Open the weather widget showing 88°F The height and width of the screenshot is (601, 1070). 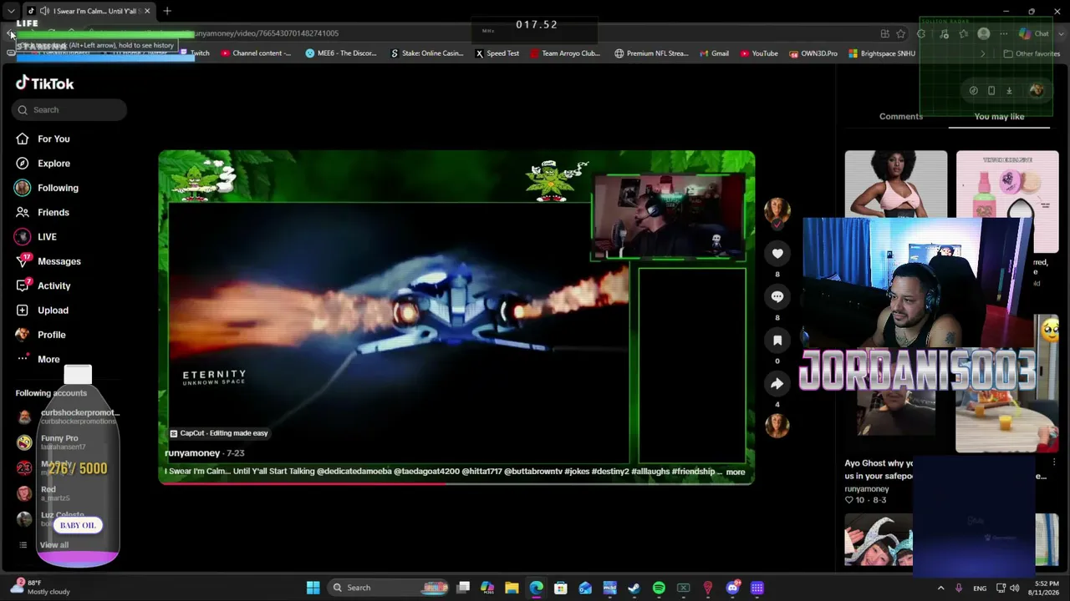42,587
